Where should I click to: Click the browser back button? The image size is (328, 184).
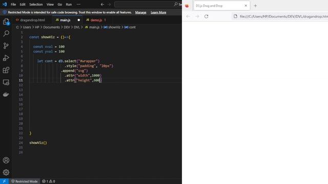coord(188,16)
